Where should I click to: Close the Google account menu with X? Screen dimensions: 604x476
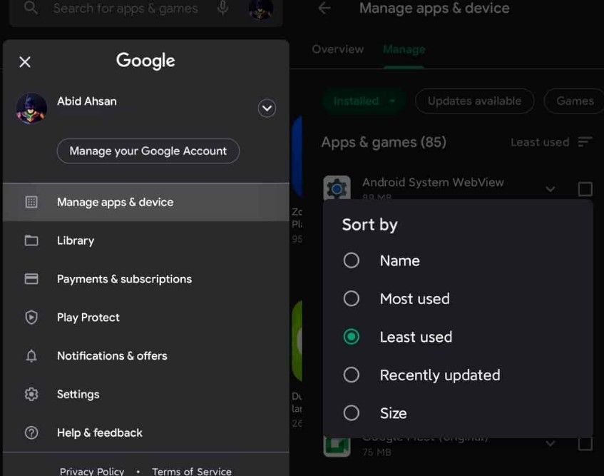pos(25,62)
